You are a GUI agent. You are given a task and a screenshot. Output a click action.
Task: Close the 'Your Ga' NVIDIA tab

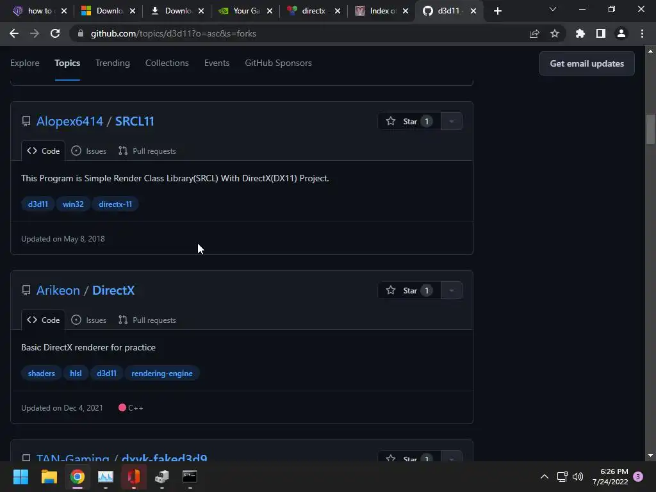[270, 12]
